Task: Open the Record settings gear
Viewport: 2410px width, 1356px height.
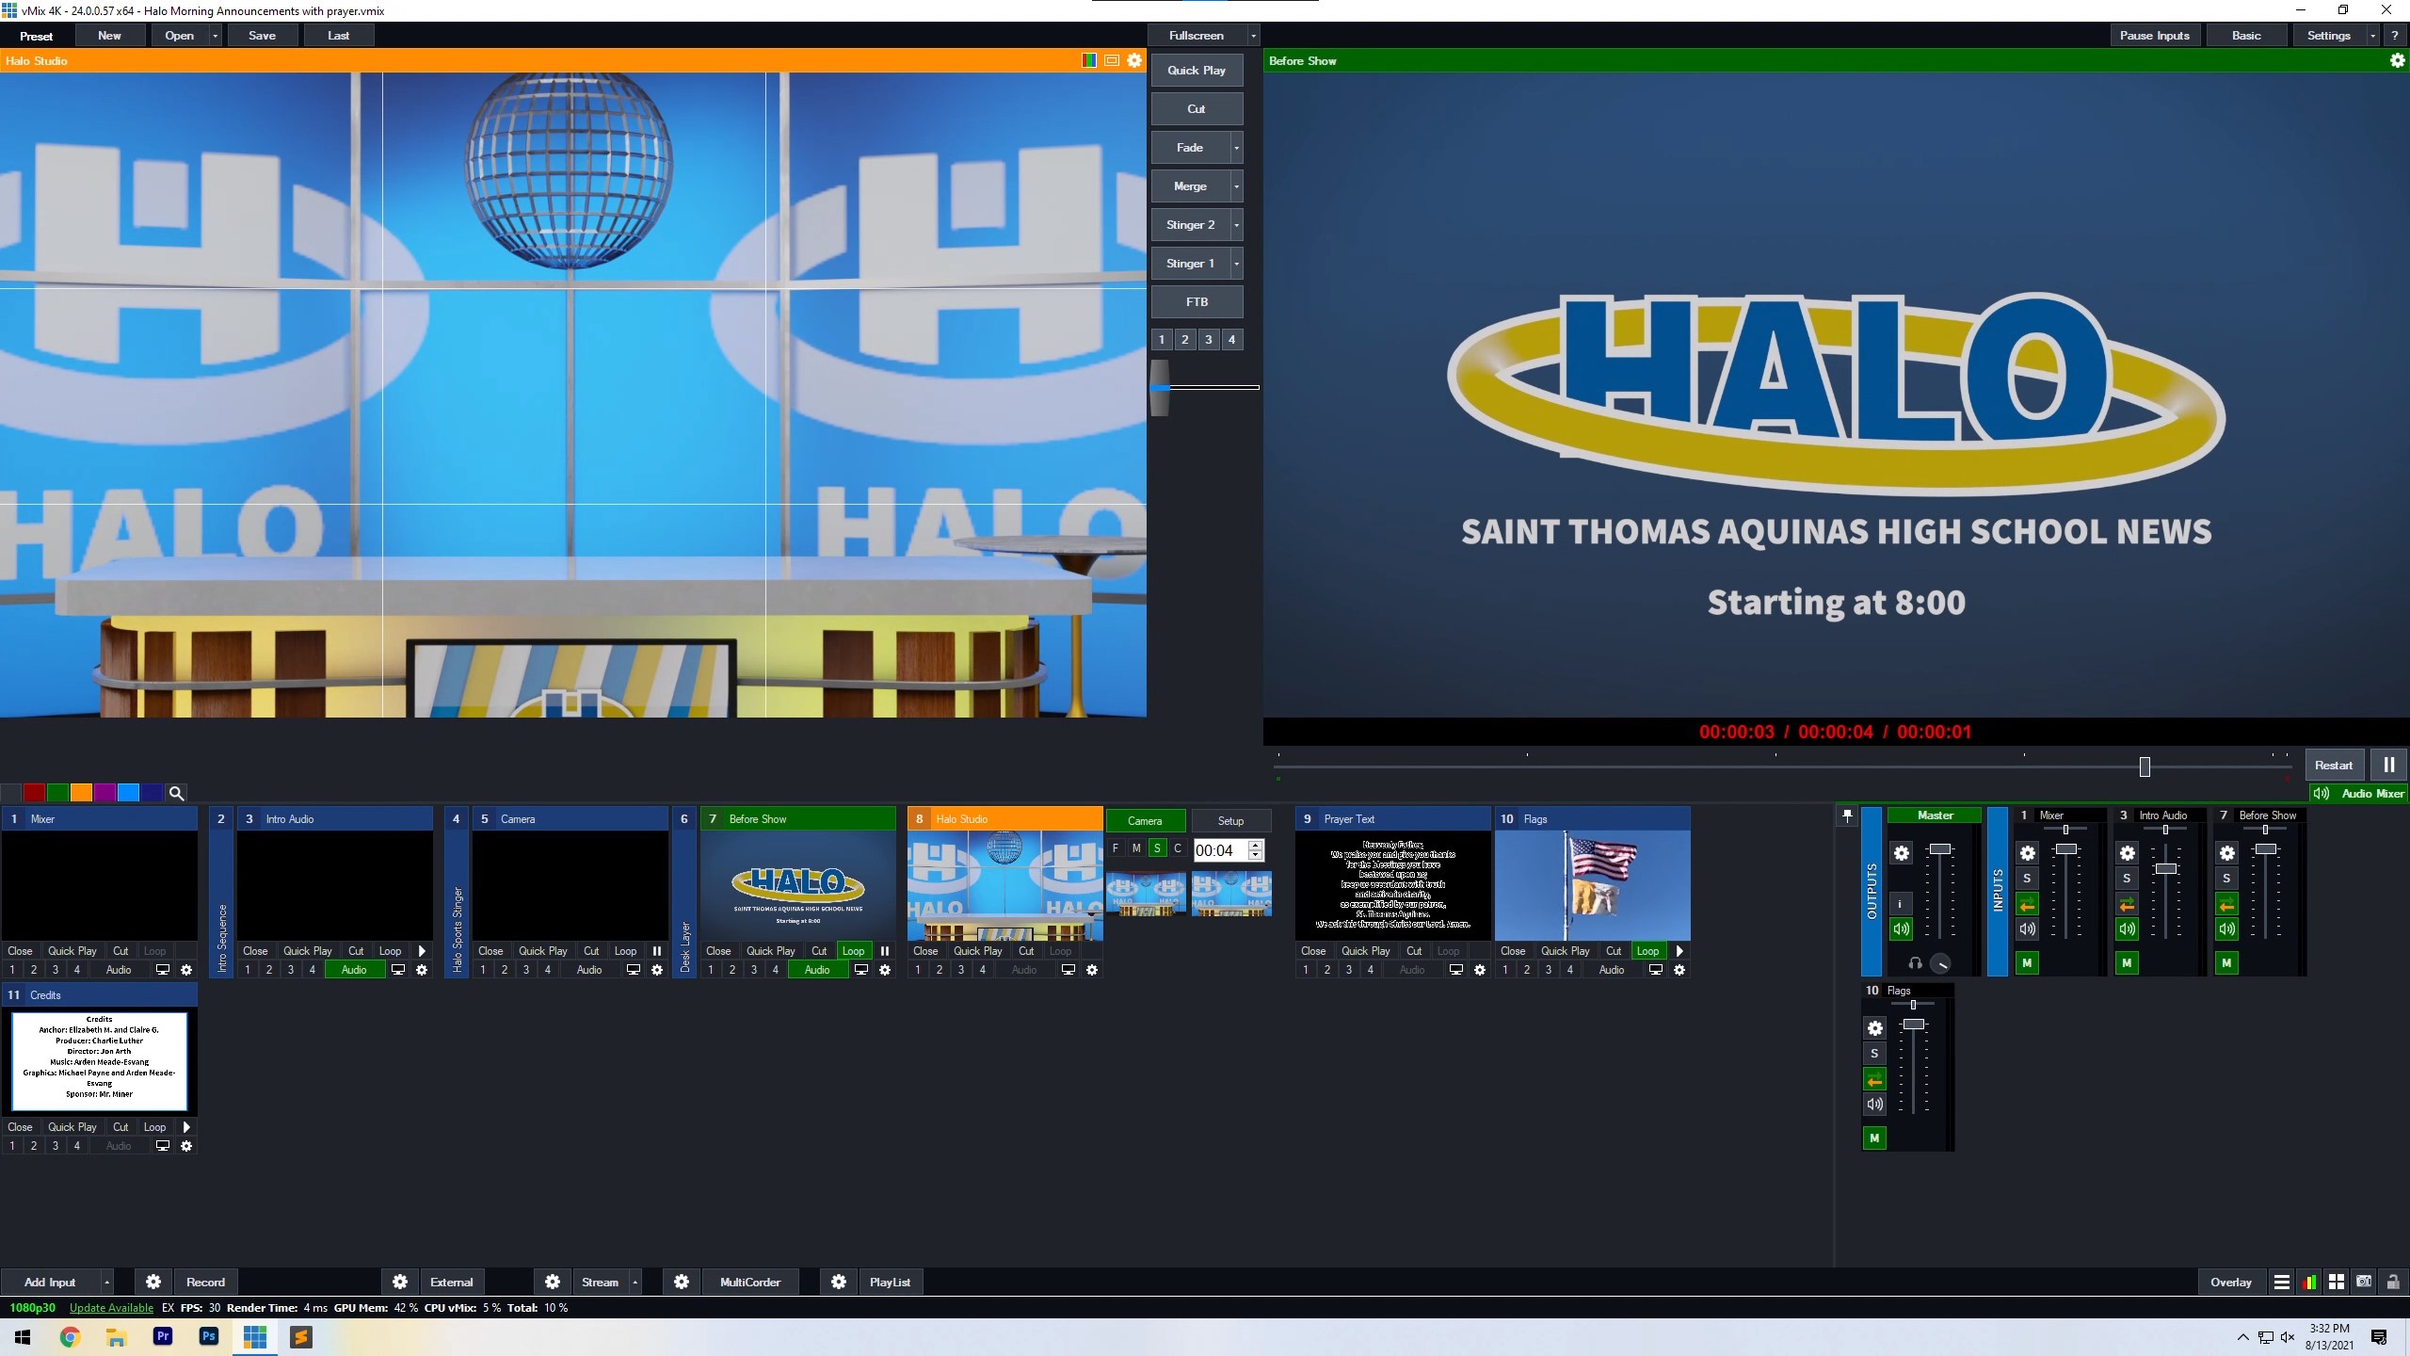Action: tap(153, 1282)
